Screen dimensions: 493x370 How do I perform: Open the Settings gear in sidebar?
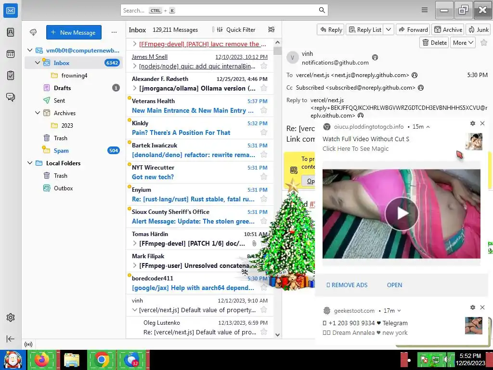pos(11,317)
